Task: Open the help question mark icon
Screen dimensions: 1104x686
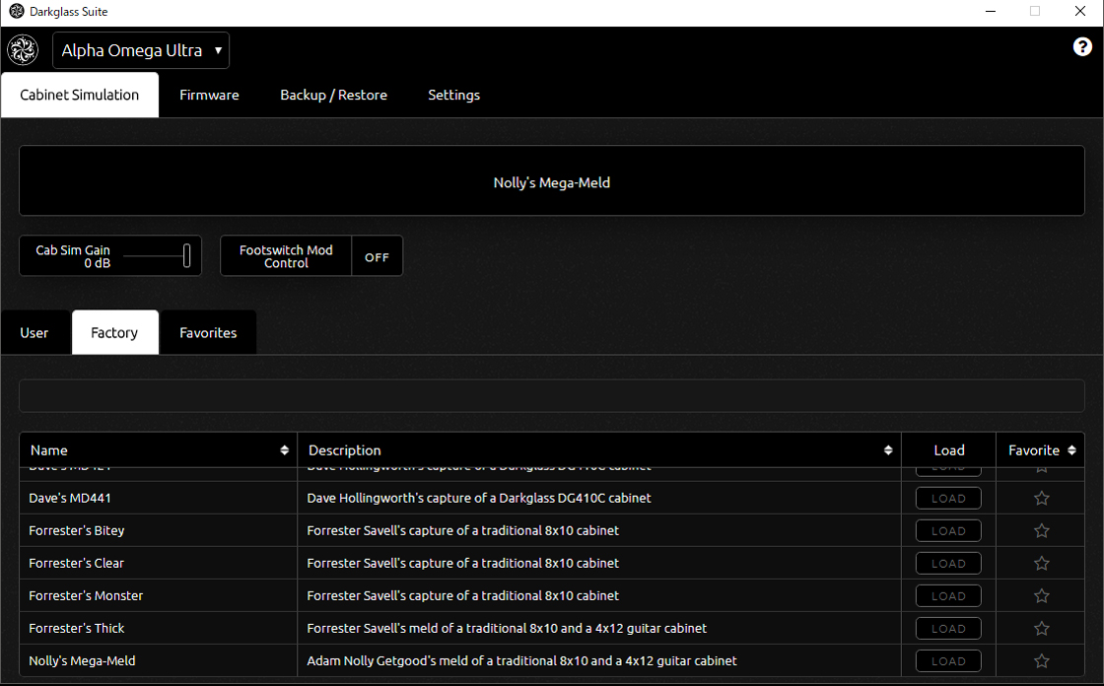Action: click(1082, 47)
